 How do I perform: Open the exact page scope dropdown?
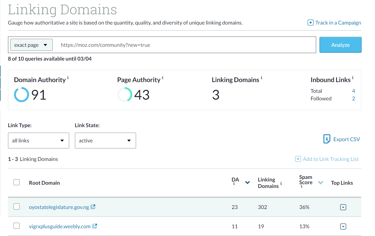click(x=31, y=45)
